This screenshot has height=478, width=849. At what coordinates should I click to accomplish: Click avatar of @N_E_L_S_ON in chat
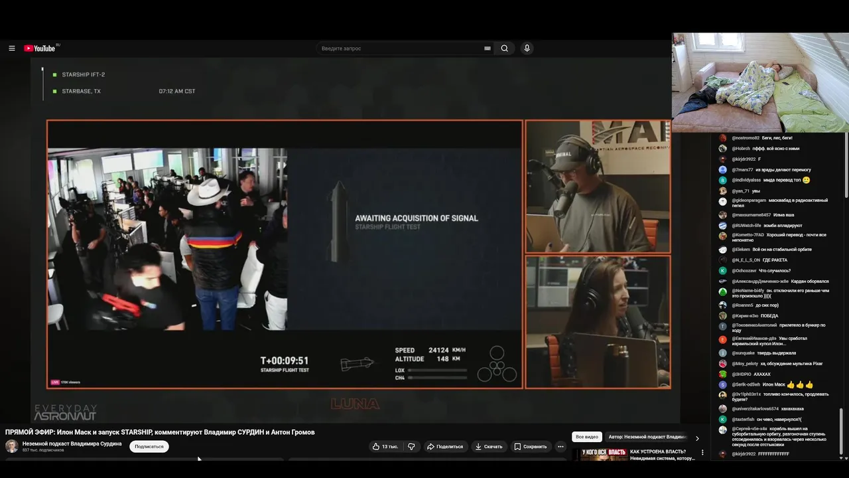(x=723, y=260)
